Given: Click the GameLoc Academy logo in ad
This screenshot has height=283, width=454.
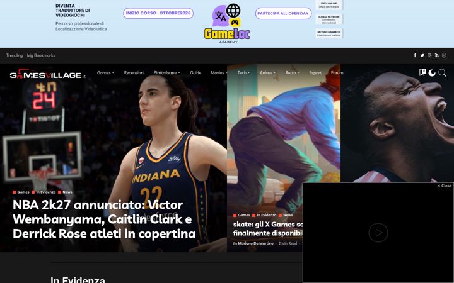Looking at the screenshot, I should point(227,24).
